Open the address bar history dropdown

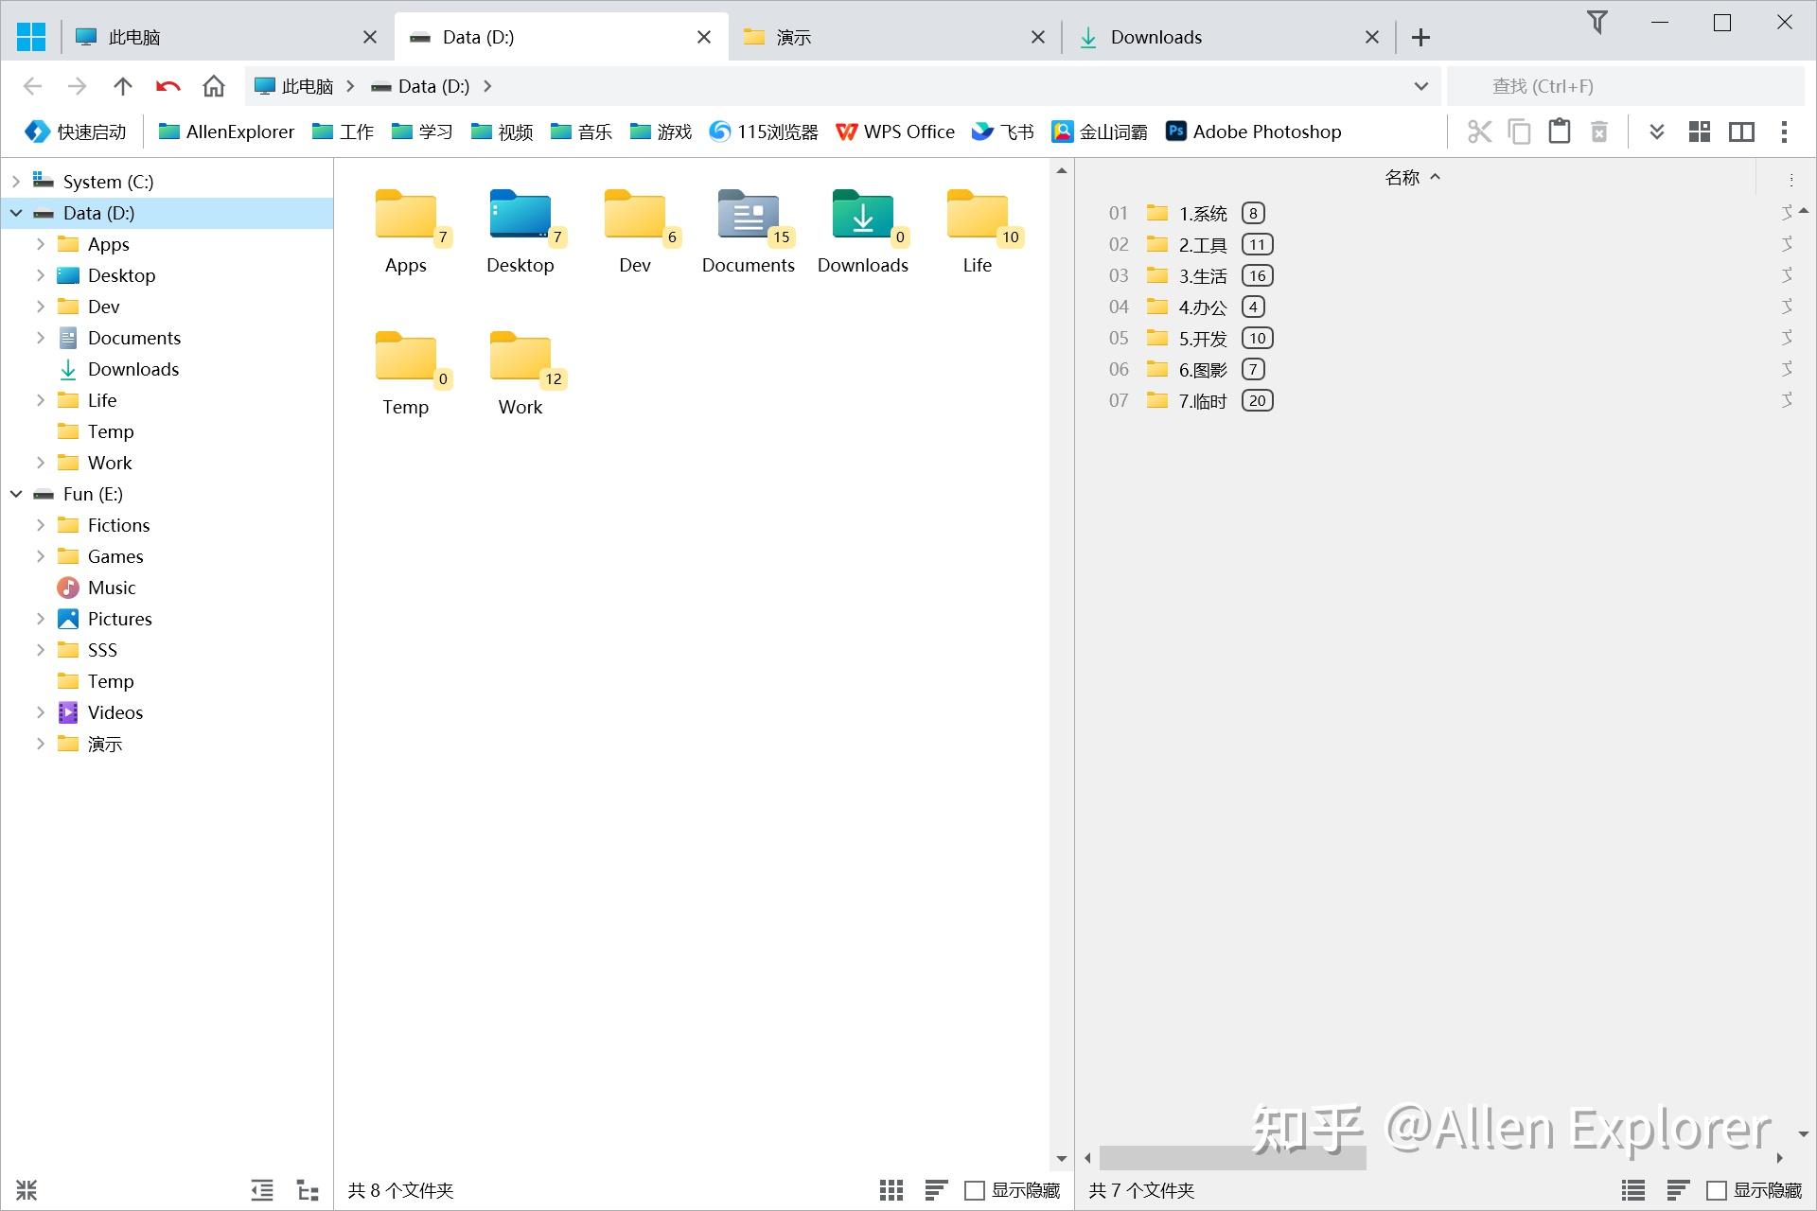click(1420, 85)
